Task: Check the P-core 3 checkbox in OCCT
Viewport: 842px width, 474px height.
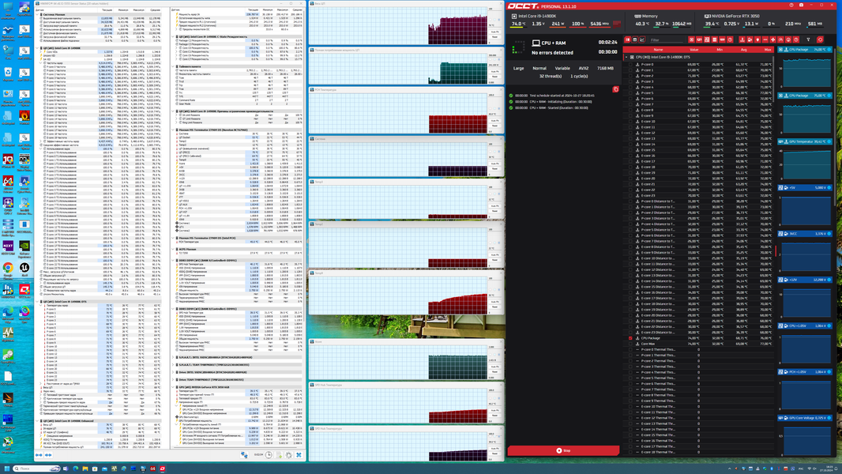Action: [x=630, y=81]
